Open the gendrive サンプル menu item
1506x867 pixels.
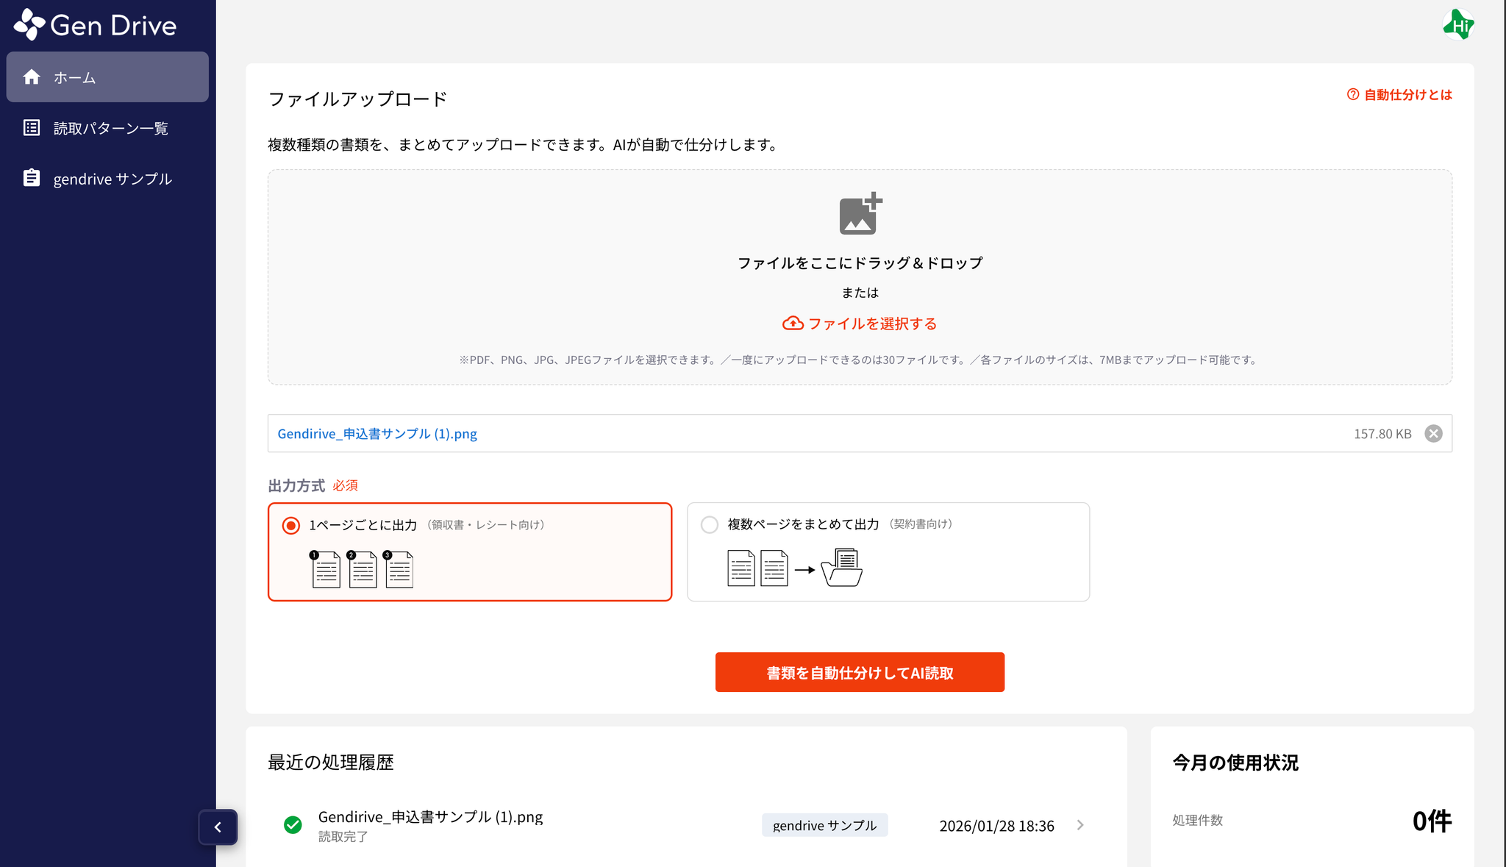113,179
